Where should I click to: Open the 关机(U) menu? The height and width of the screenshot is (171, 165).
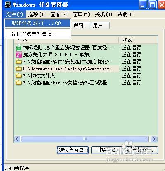104,14
